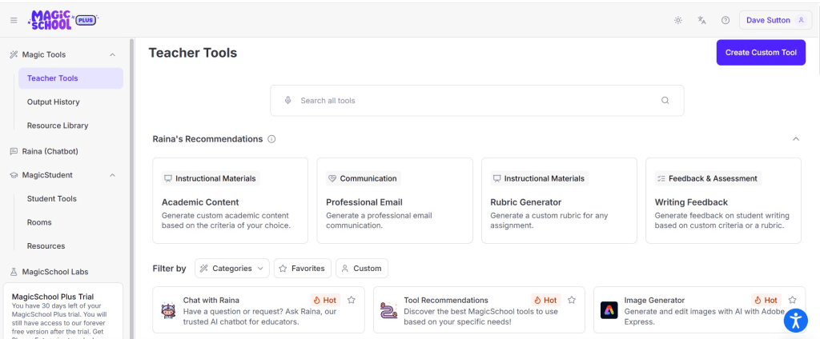Open Output History in sidebar
The image size is (820, 339).
coord(53,102)
